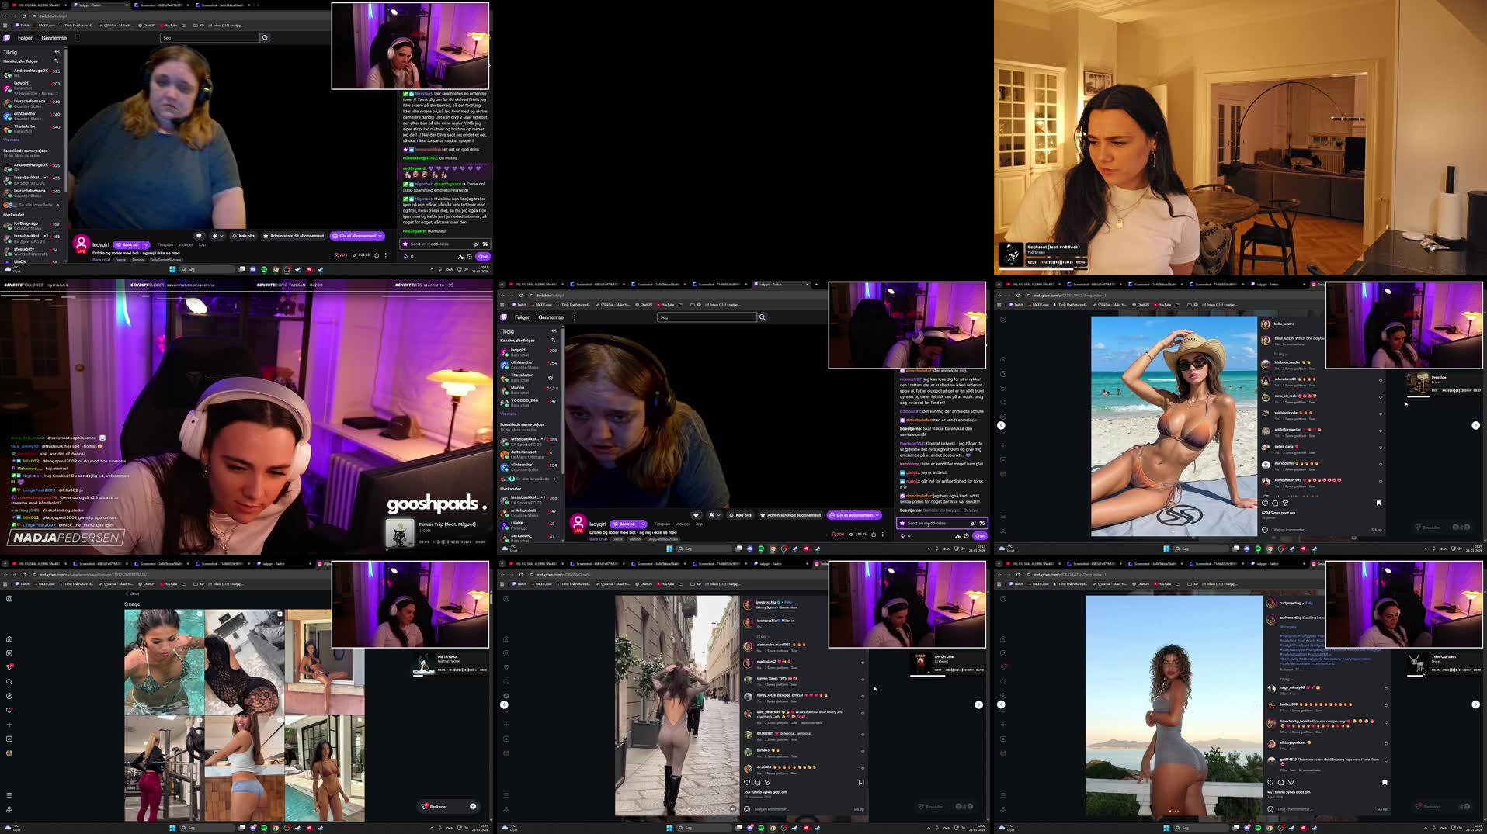Click the bits cheer icon in the chat input
The width and height of the screenshot is (1487, 834).
406,256
